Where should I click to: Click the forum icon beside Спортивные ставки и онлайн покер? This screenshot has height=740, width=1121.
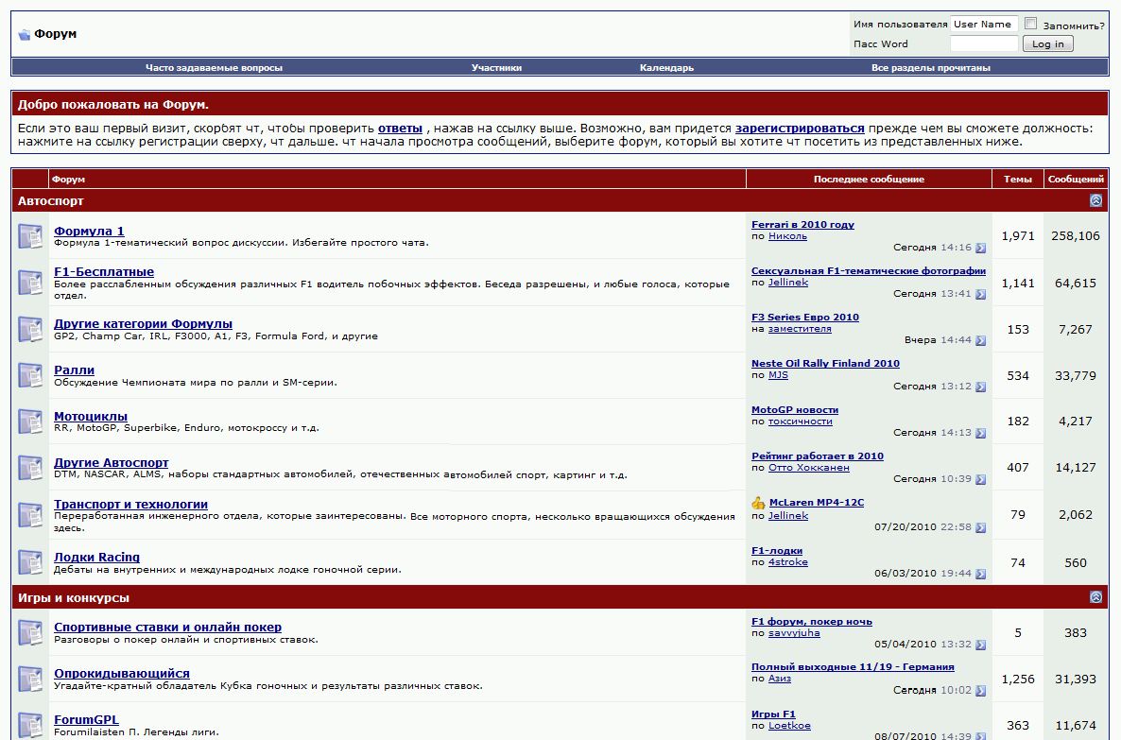click(30, 633)
